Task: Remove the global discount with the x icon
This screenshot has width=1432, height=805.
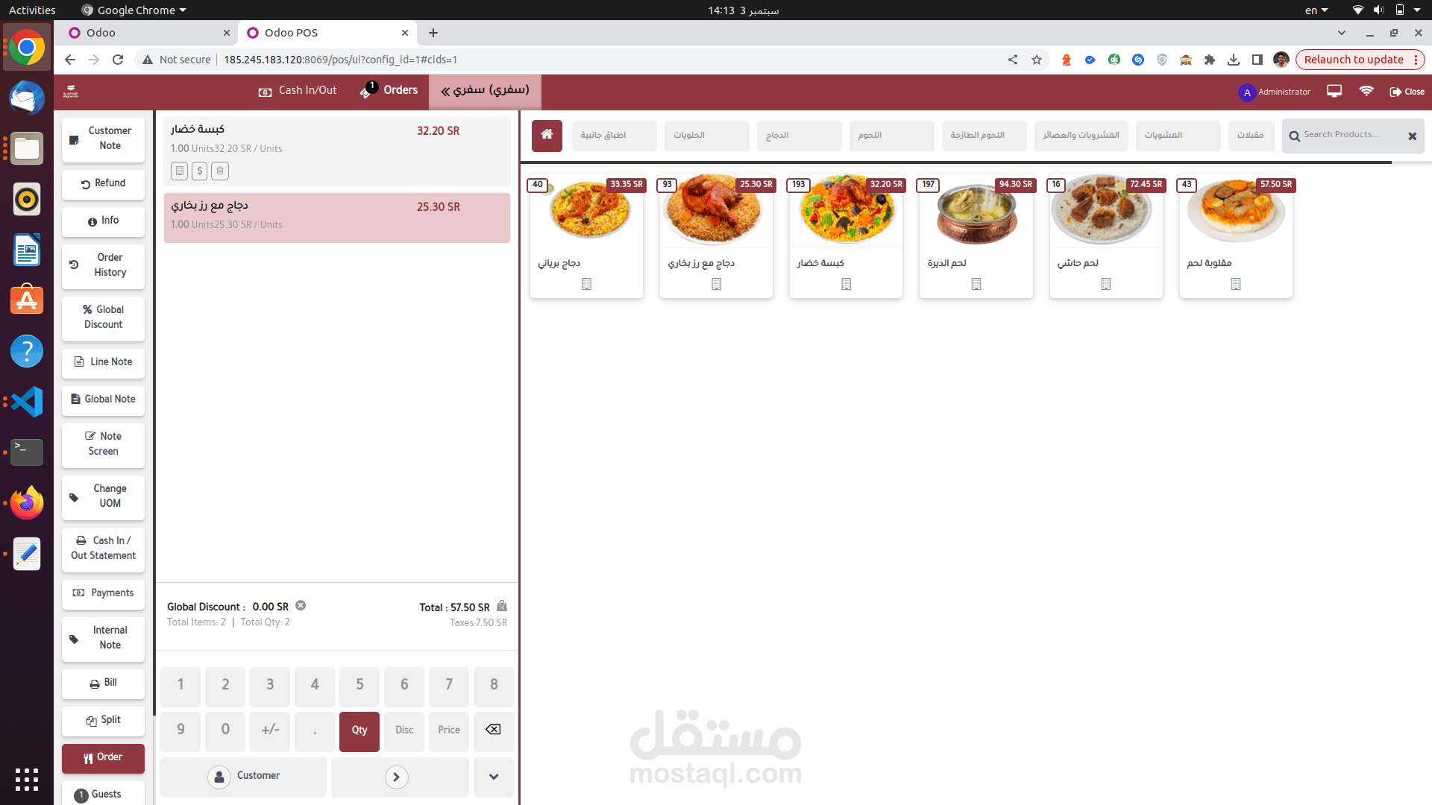Action: coord(301,606)
